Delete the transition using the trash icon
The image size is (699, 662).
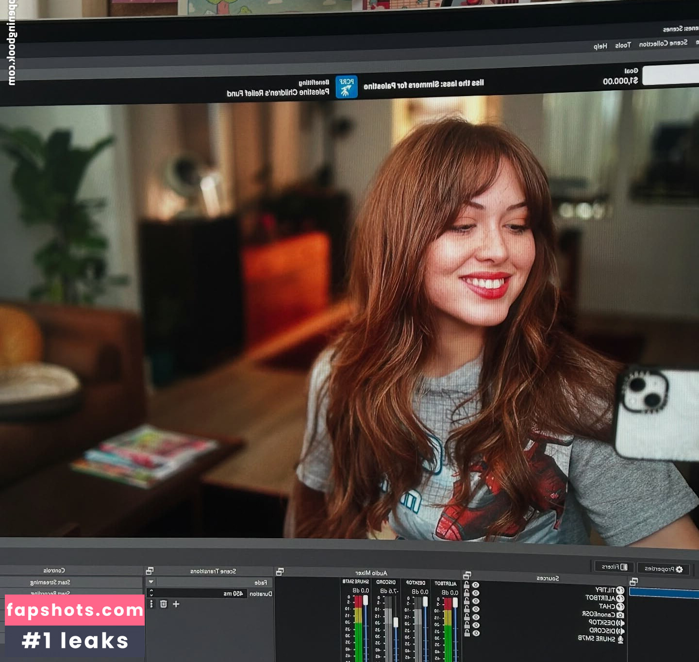pos(163,604)
